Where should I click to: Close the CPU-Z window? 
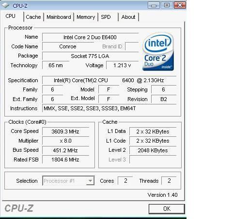coord(180,5)
